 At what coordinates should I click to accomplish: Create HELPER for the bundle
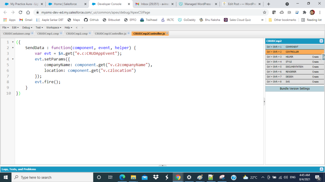[x=315, y=57]
